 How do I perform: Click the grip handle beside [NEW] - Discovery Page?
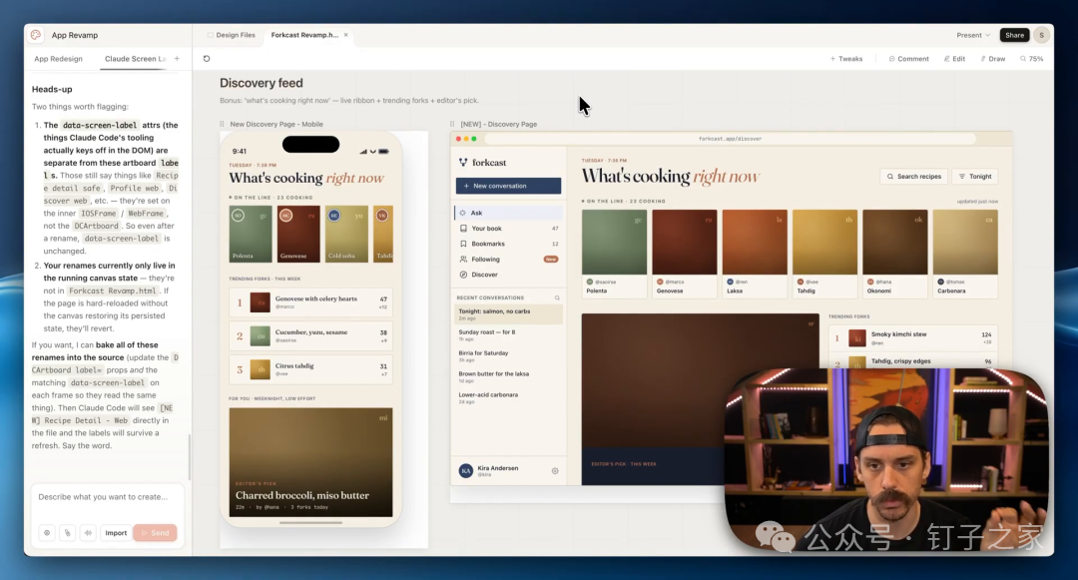452,125
